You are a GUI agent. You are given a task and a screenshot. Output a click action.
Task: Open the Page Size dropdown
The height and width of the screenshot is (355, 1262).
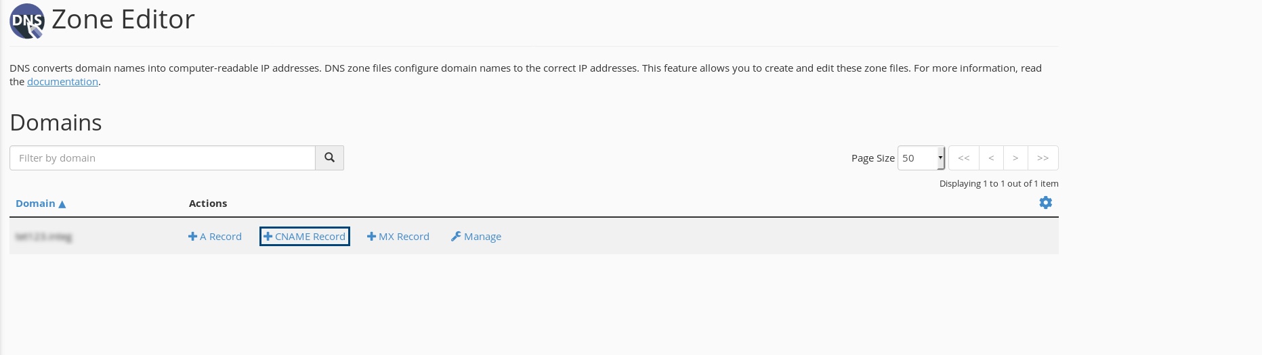click(921, 158)
